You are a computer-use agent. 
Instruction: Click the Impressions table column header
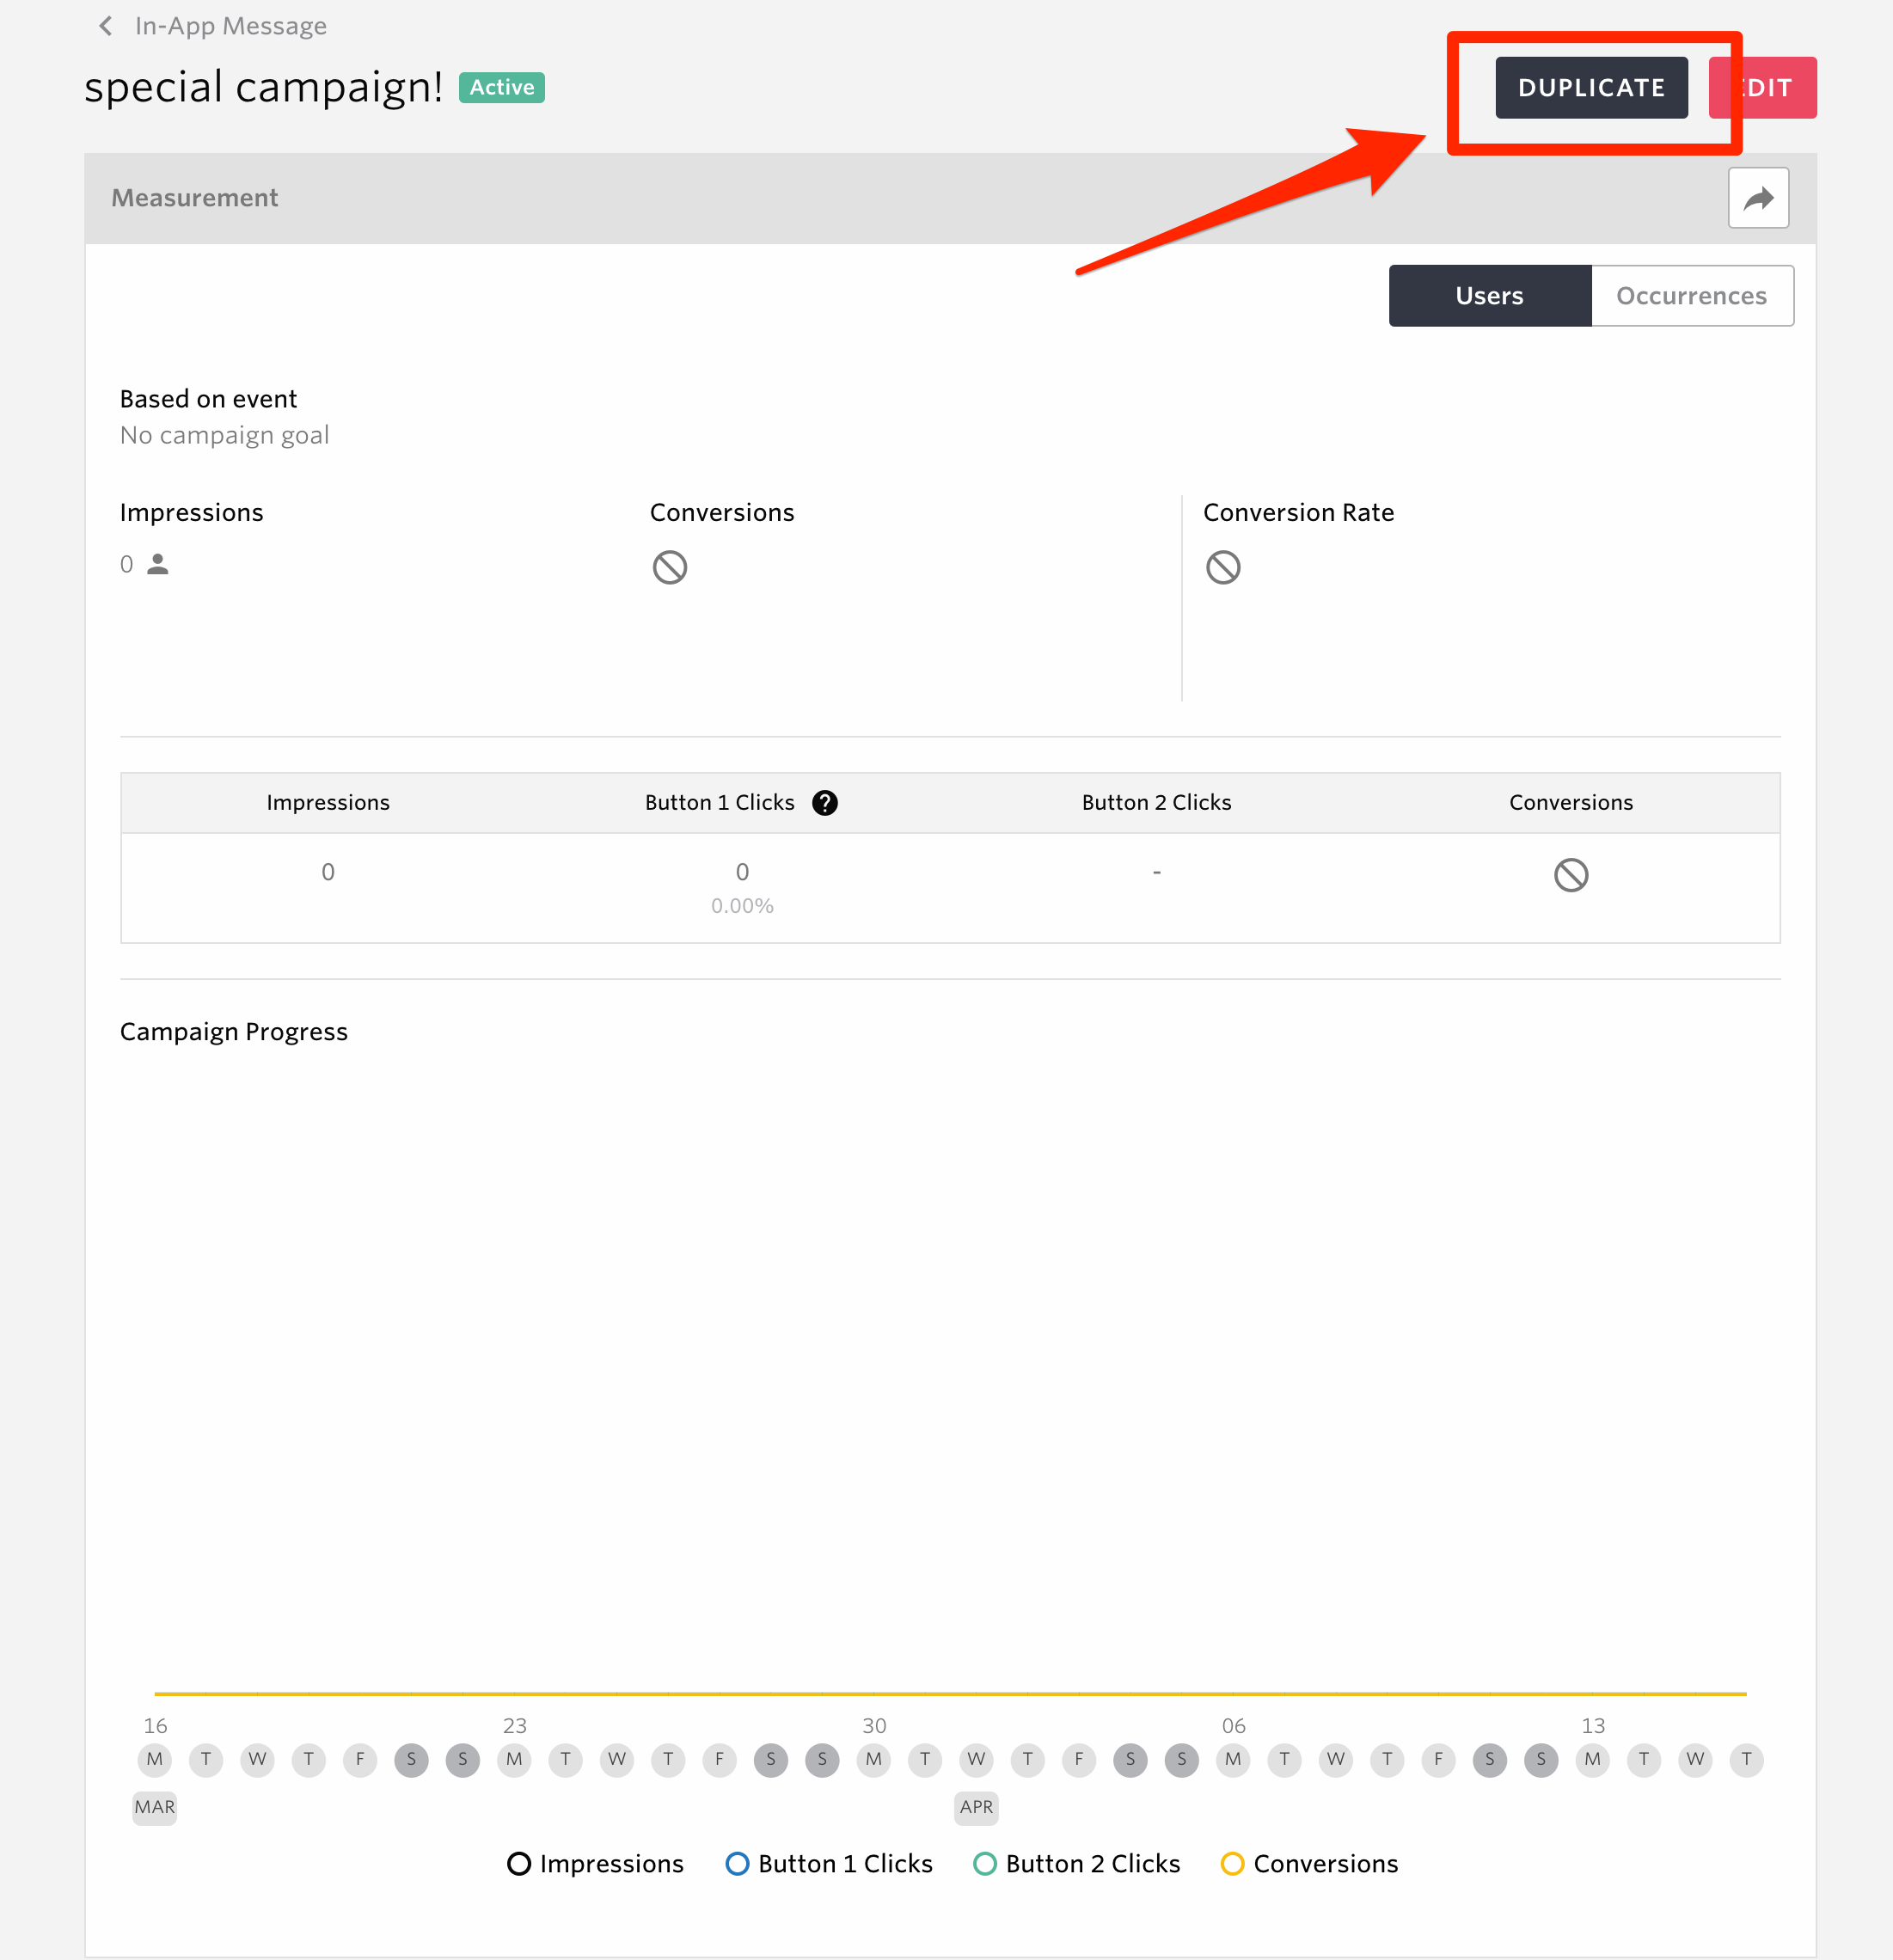pos(328,803)
